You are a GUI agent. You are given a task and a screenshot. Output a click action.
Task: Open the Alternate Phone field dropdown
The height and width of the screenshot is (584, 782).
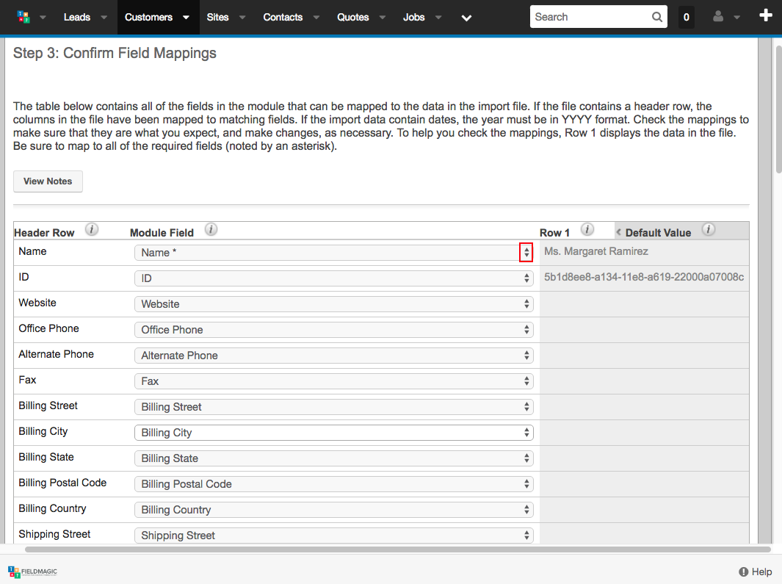coord(333,356)
